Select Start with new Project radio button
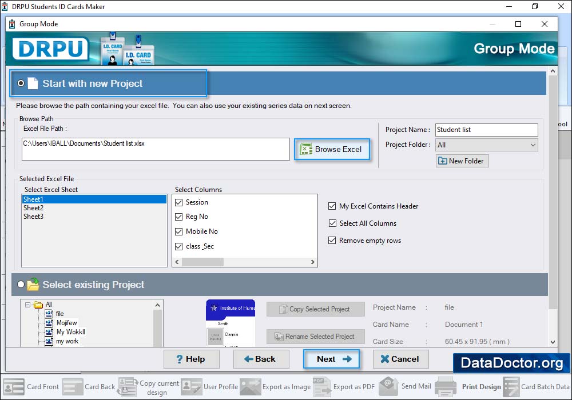This screenshot has width=572, height=400. [x=21, y=83]
